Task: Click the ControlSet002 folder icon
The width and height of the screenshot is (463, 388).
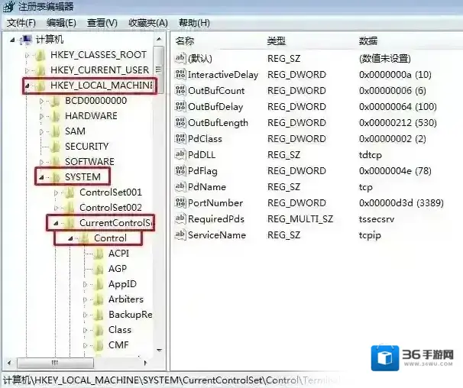Action: 70,208
